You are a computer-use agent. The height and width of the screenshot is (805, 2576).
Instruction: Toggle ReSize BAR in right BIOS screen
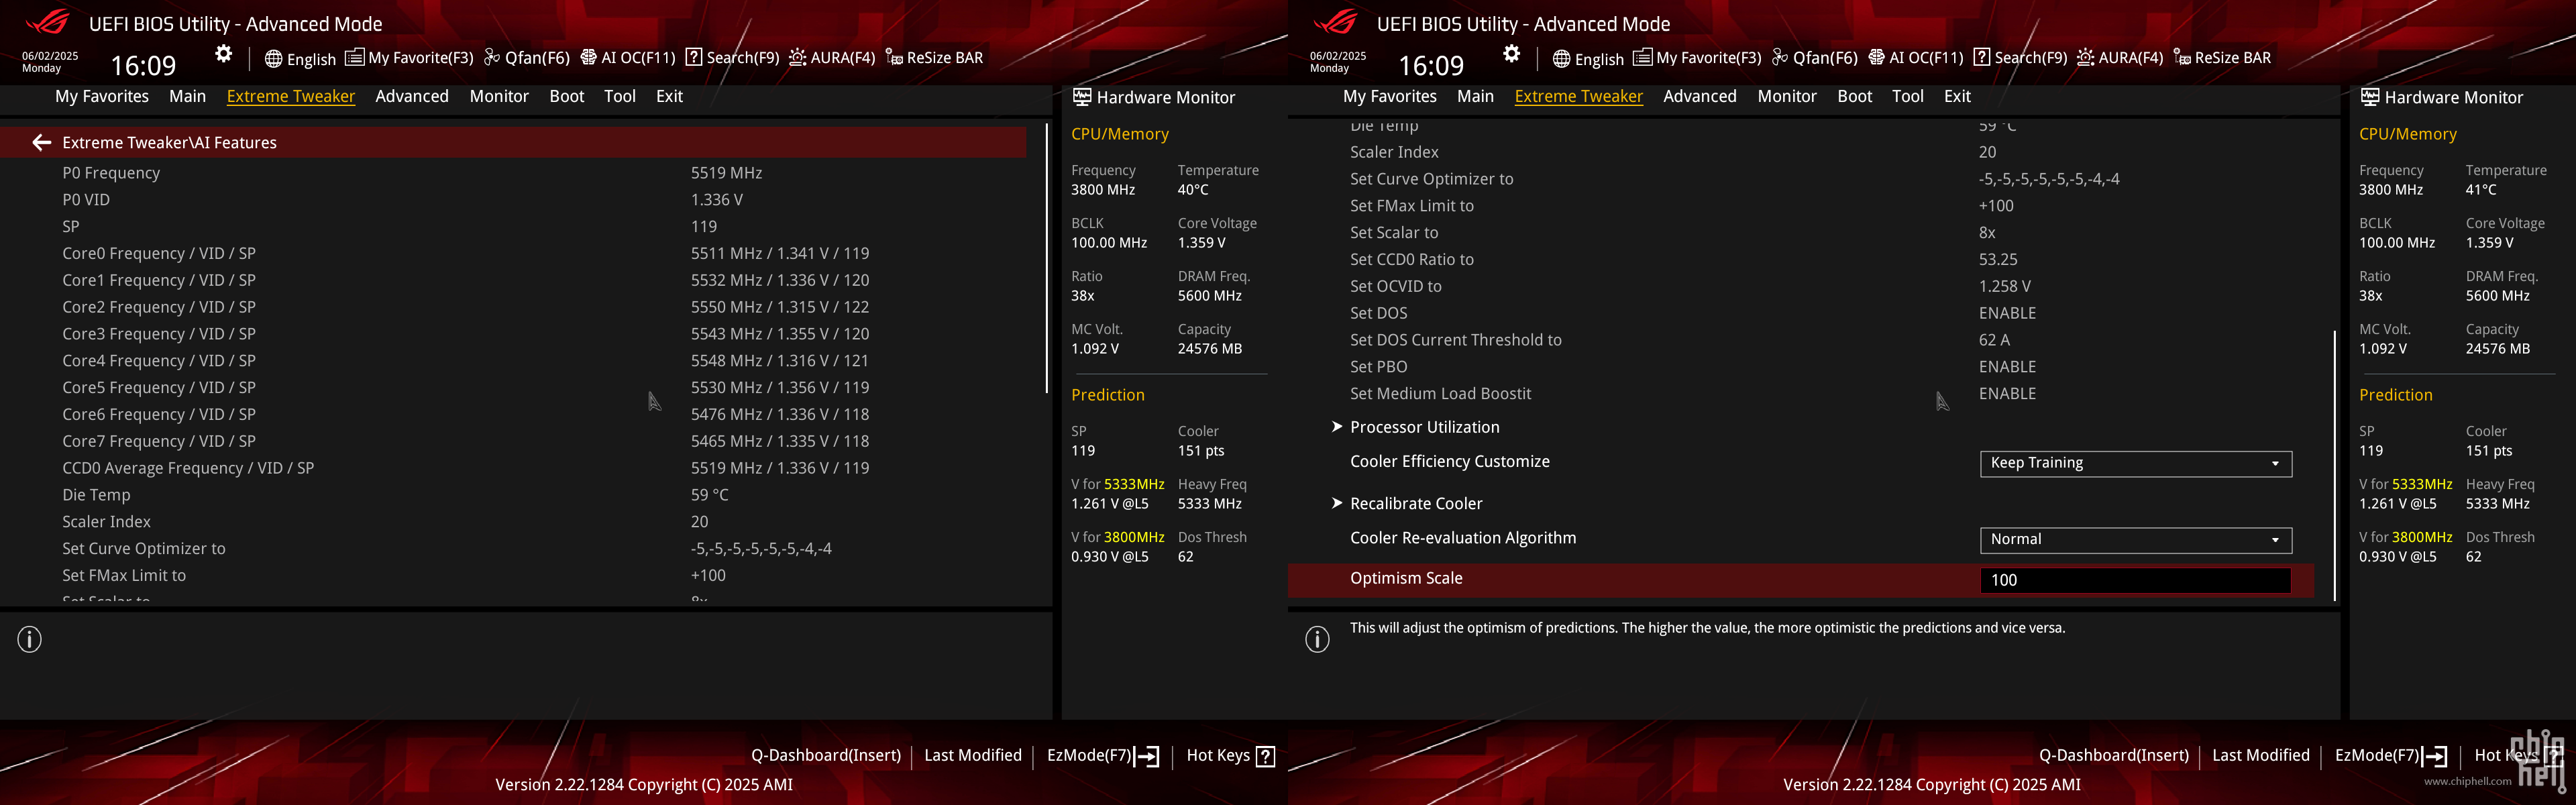coord(2222,58)
